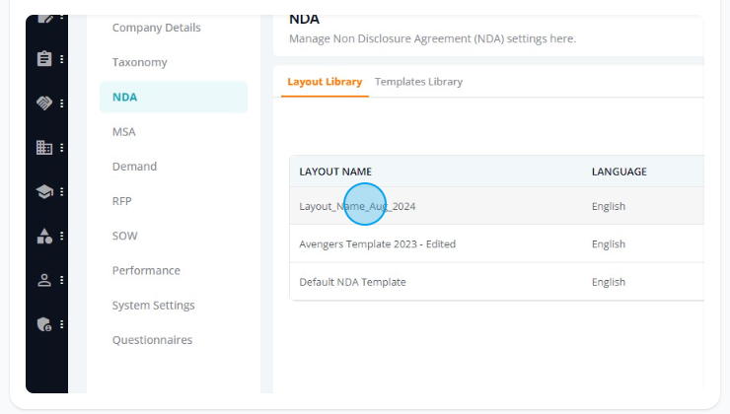Screen dimensions: 730x414
Task: Select the person profile icon in the sidebar
Action: (44, 280)
